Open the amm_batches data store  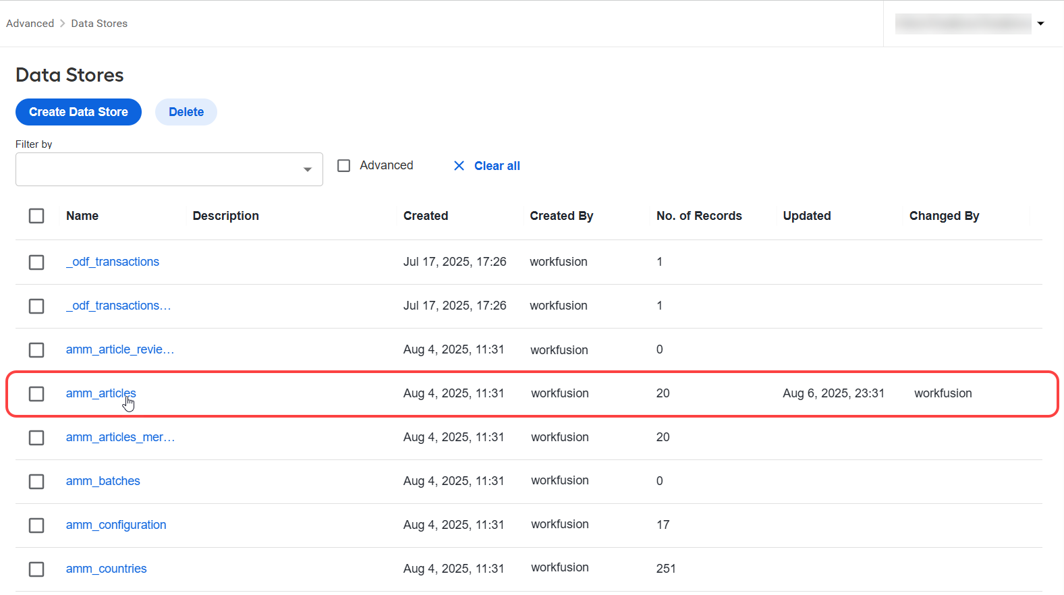pos(103,481)
